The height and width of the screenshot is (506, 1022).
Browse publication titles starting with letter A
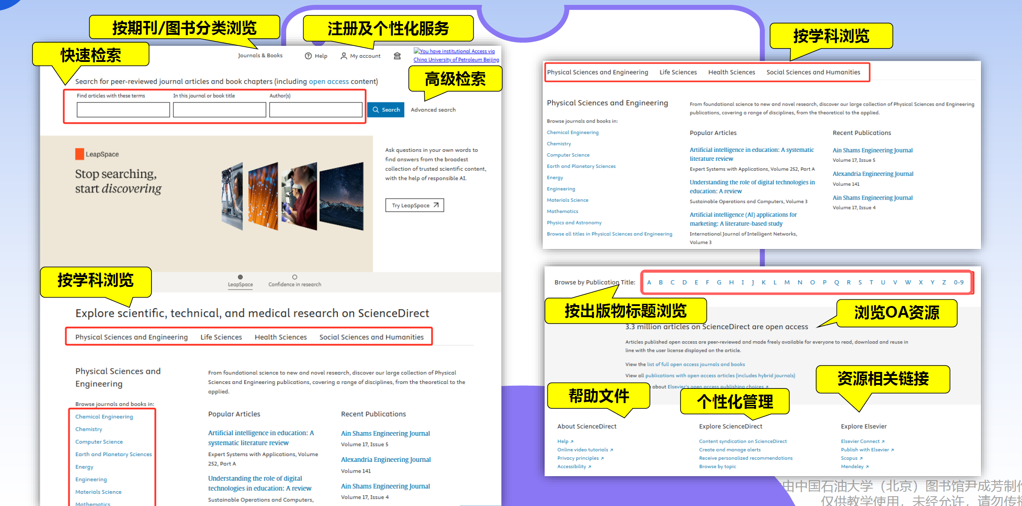point(649,282)
